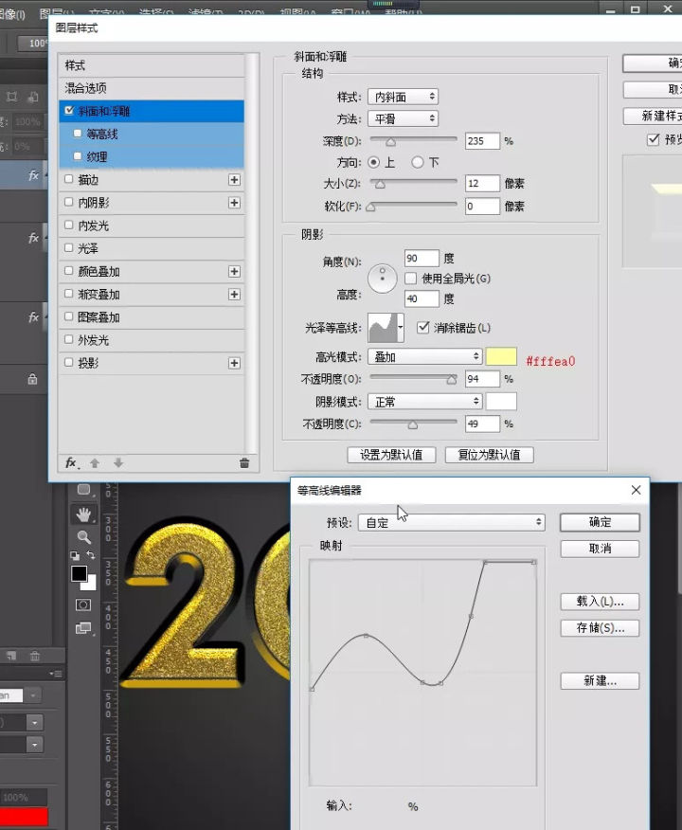This screenshot has height=830, width=682.
Task: Toggle the 消除锯齿 checkbox
Action: pos(423,328)
